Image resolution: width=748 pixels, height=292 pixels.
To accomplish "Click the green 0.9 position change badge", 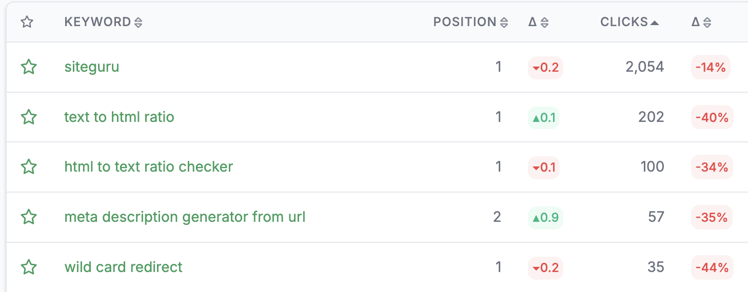I will (x=545, y=218).
